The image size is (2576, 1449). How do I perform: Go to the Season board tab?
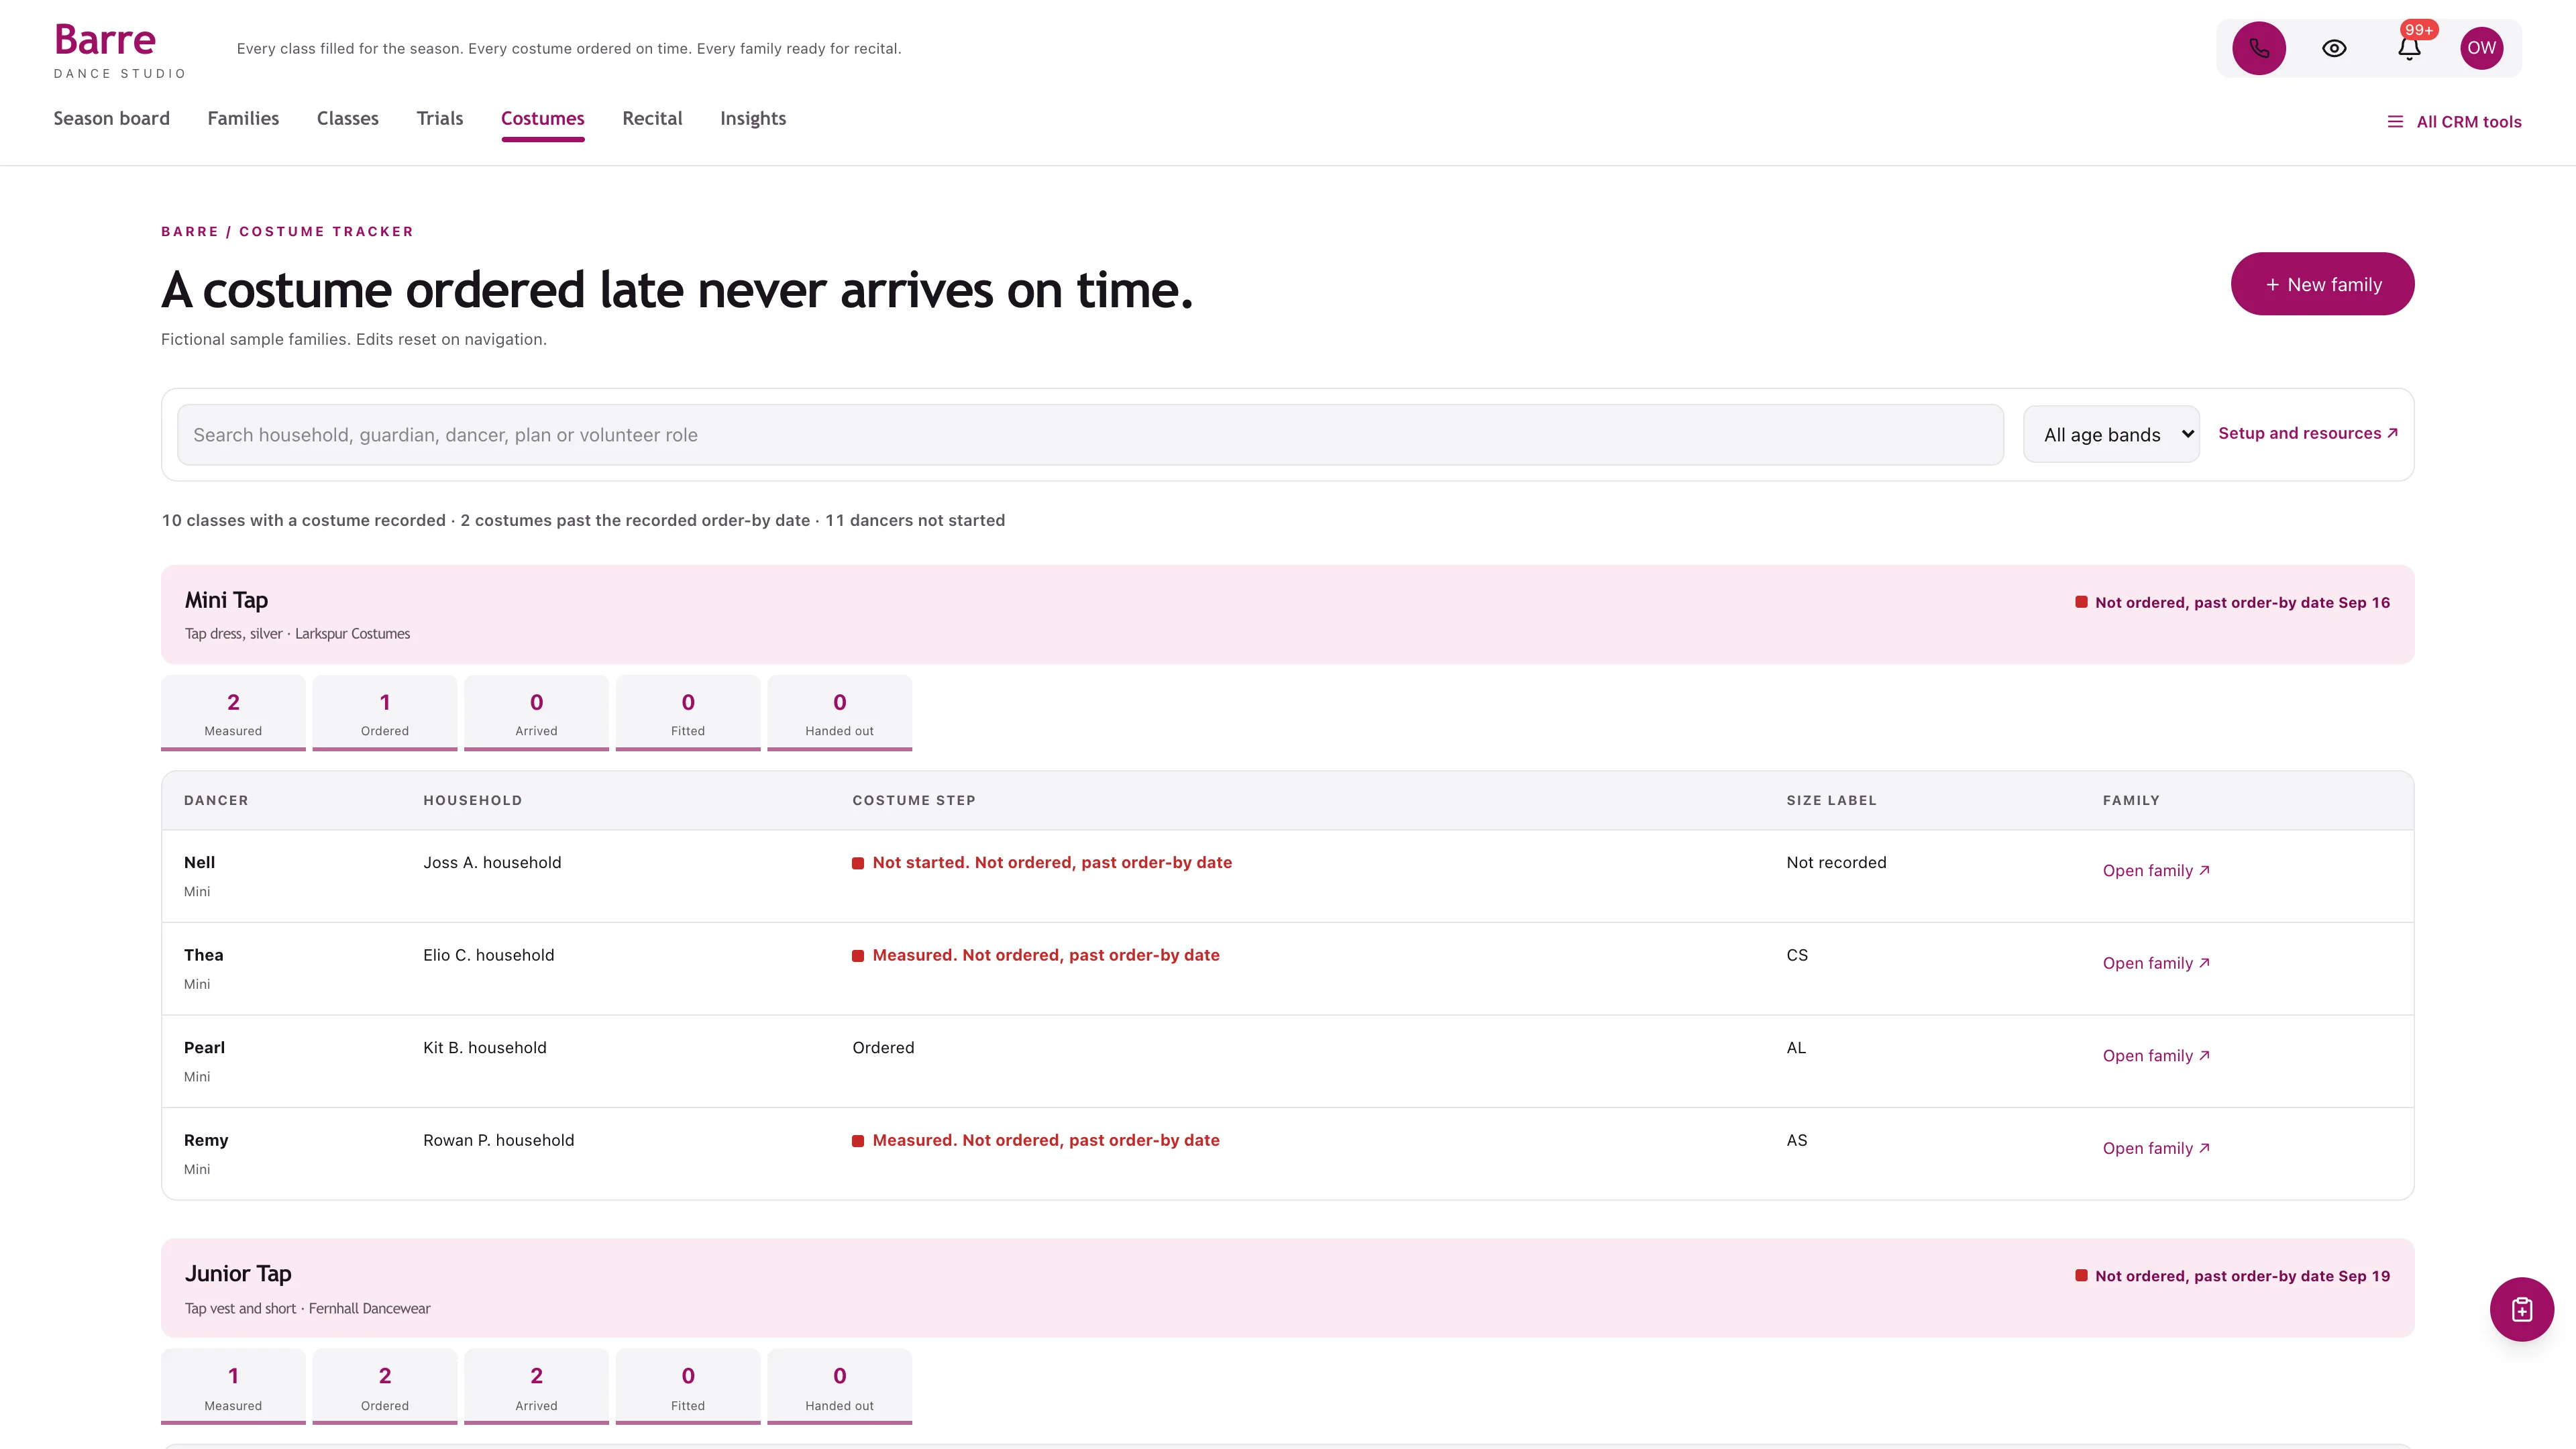pyautogui.click(x=111, y=118)
